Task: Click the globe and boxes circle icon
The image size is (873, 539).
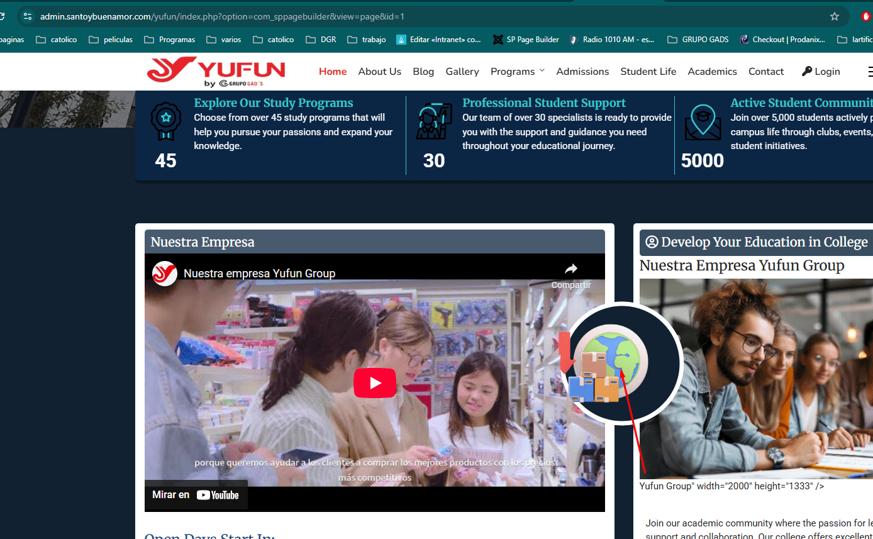Action: [622, 364]
